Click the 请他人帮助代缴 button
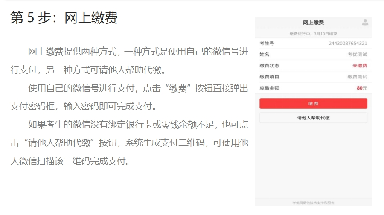 (x=313, y=118)
